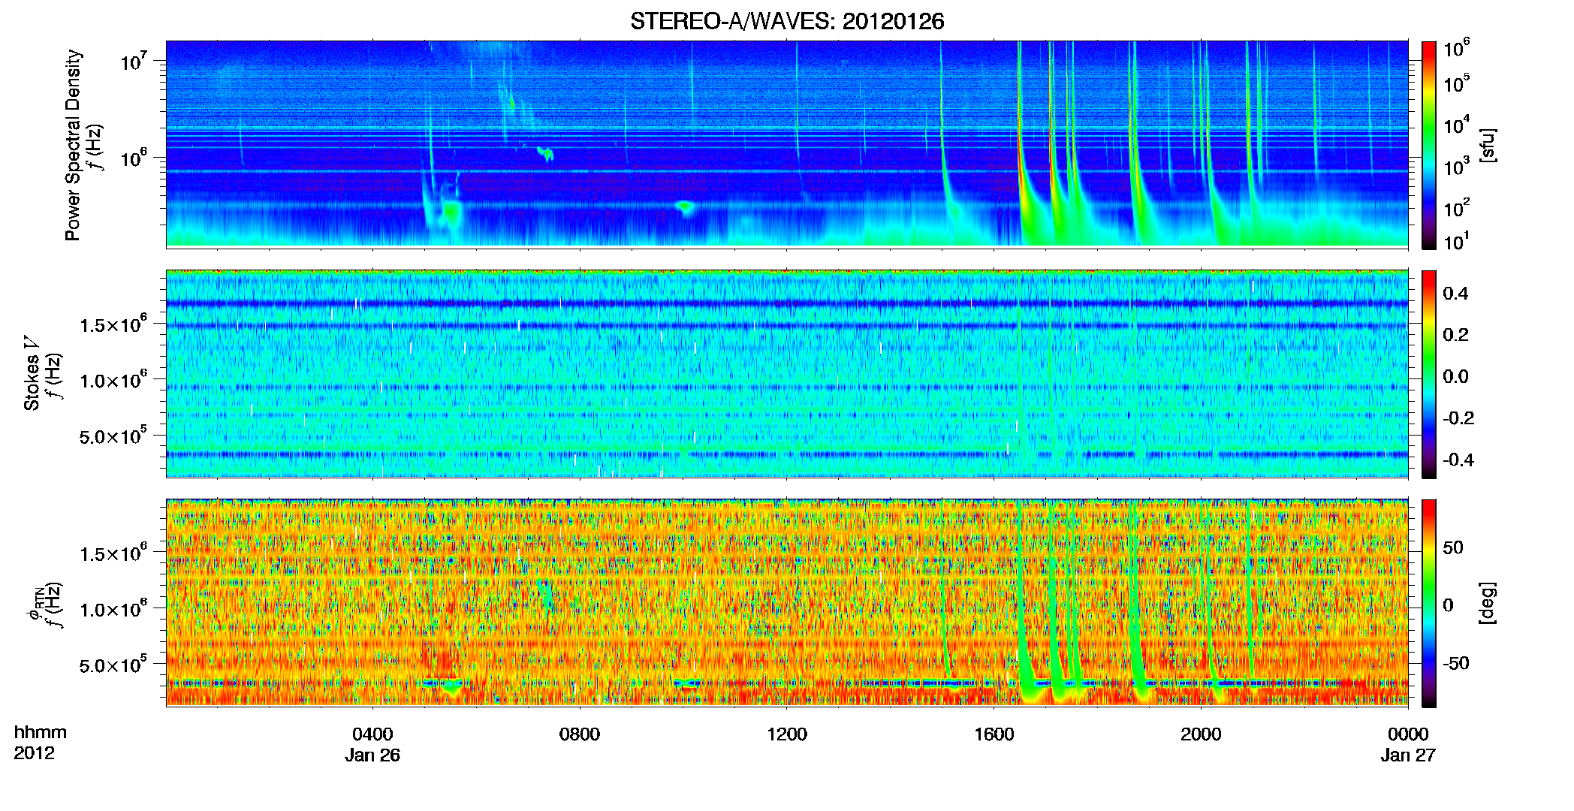Click the 5.0×10^5 tick on φRTN axis
1574x811 pixels.
113,664
